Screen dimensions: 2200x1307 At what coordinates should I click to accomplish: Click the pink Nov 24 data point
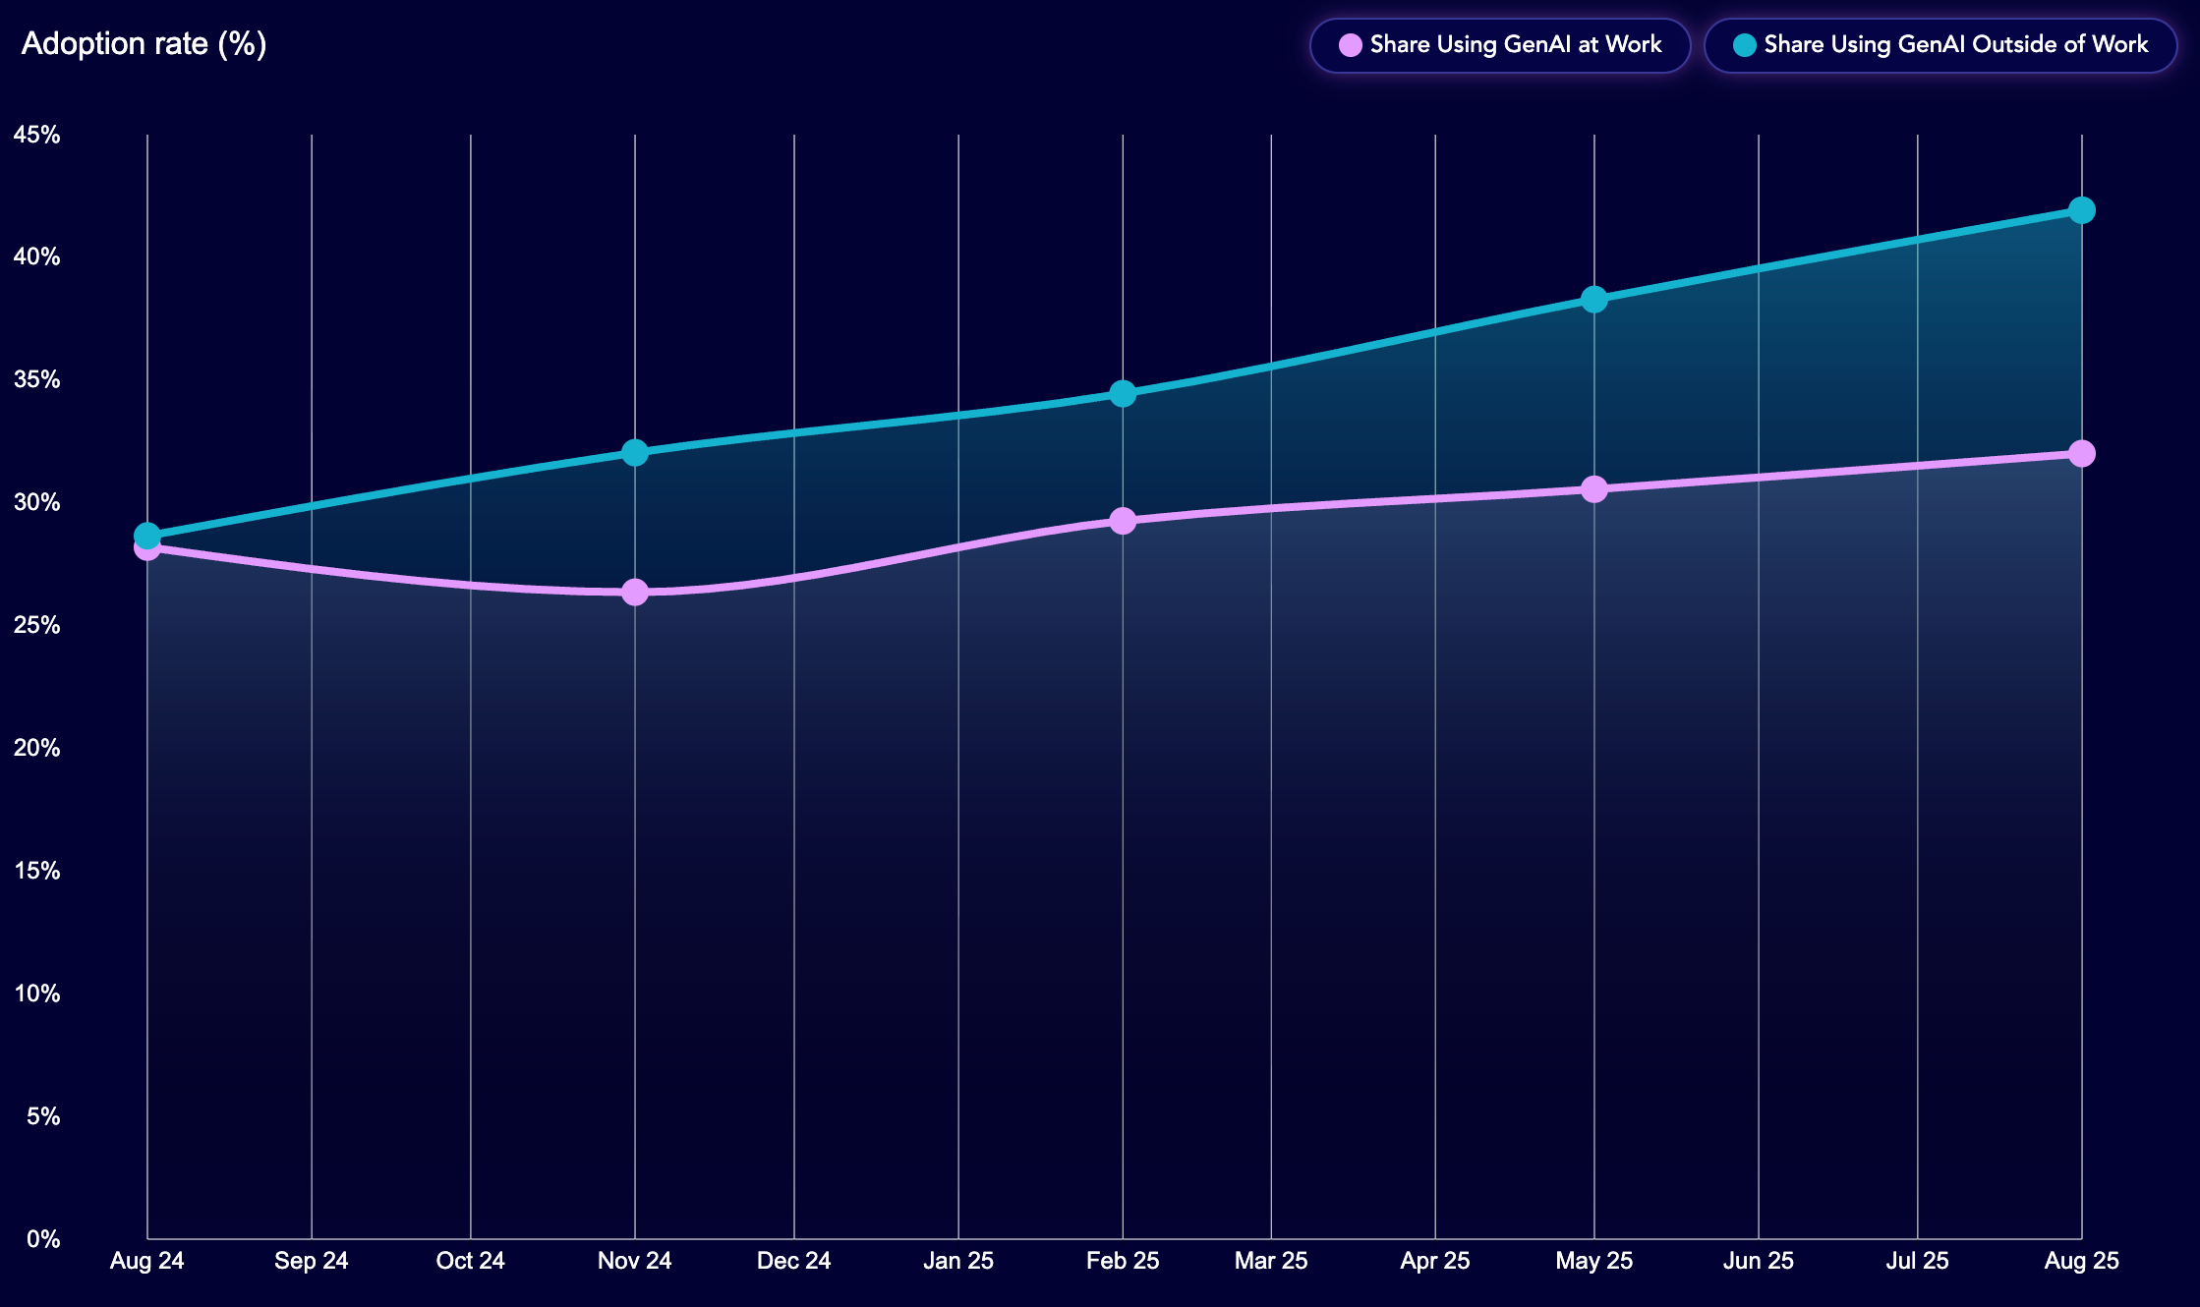pyautogui.click(x=635, y=592)
